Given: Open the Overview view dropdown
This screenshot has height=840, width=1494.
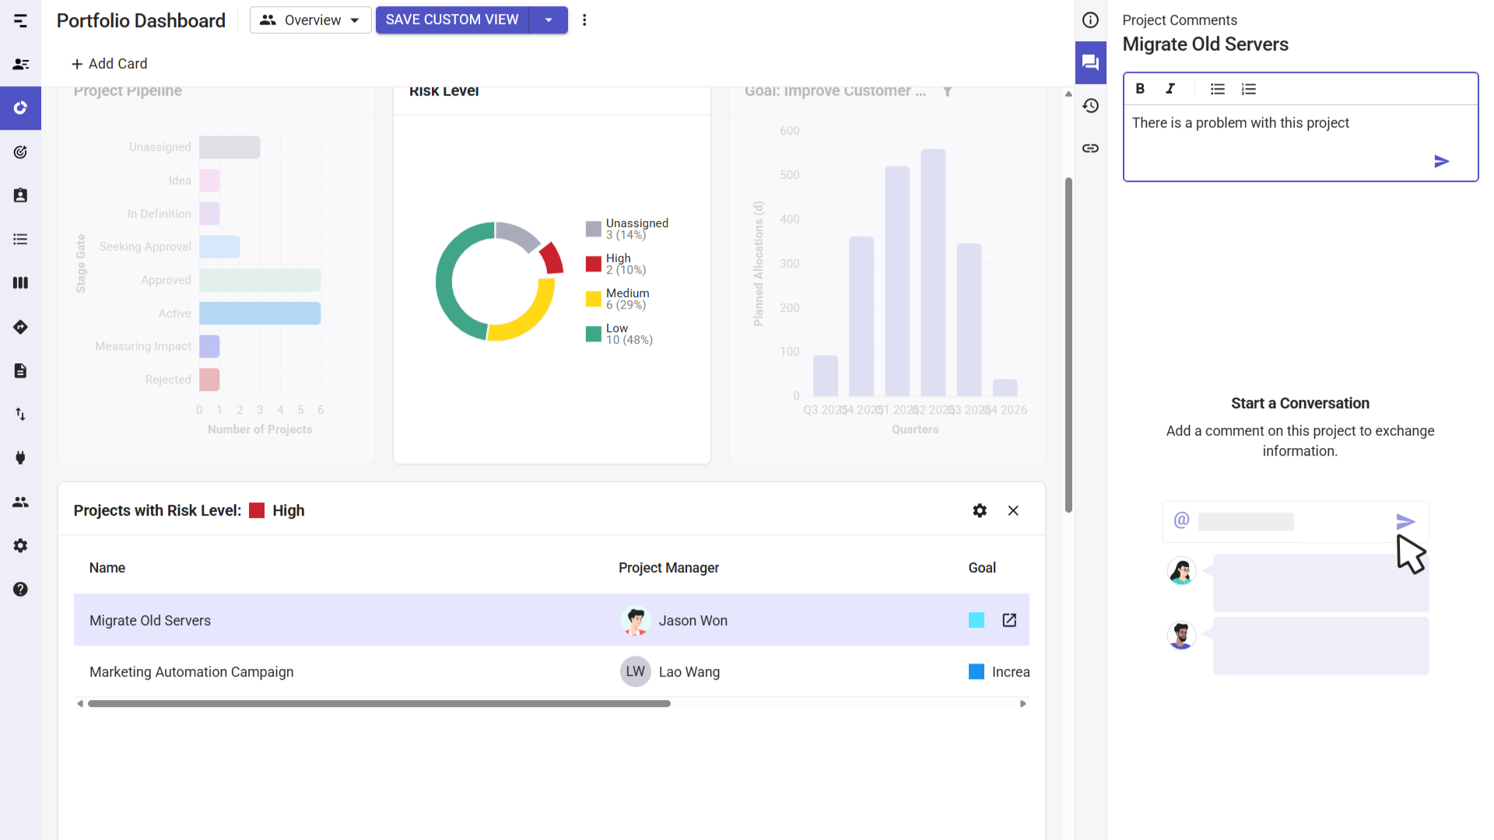Looking at the screenshot, I should click(310, 20).
